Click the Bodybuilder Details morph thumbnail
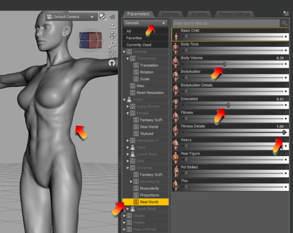 pos(176,90)
